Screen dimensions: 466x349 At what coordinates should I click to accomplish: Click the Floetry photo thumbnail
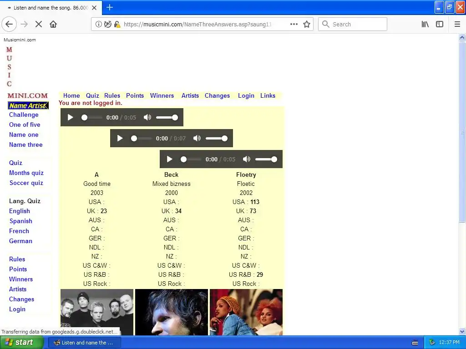(246, 312)
